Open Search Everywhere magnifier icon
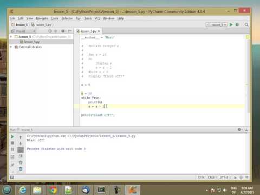This screenshot has width=260, height=195. [x=246, y=24]
